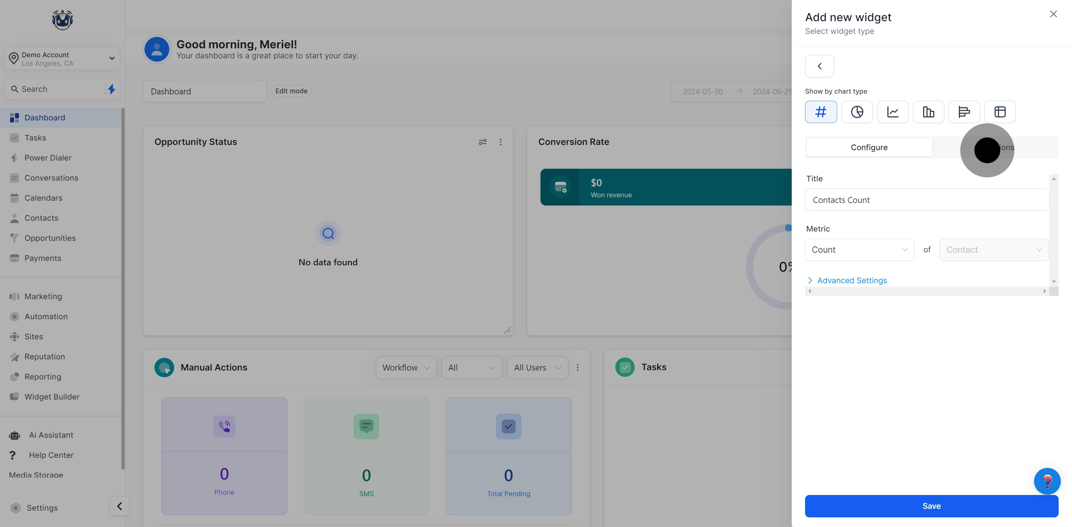Open Opportunity Status three-dot menu
This screenshot has width=1072, height=527.
501,142
